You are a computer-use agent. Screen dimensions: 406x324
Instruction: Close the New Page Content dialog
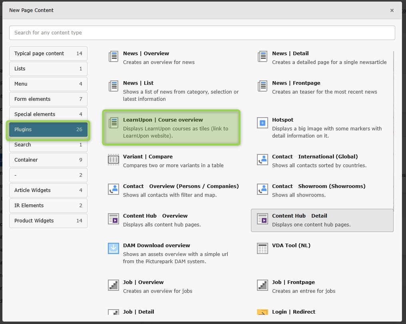click(392, 10)
